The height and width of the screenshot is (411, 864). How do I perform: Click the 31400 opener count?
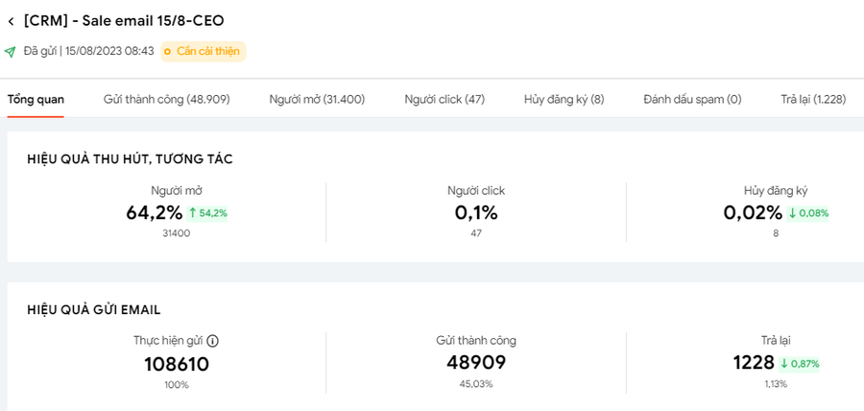pos(177,233)
